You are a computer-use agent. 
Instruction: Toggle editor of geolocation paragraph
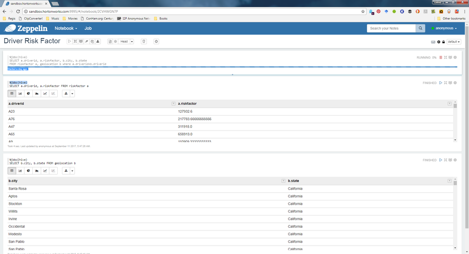(446, 160)
